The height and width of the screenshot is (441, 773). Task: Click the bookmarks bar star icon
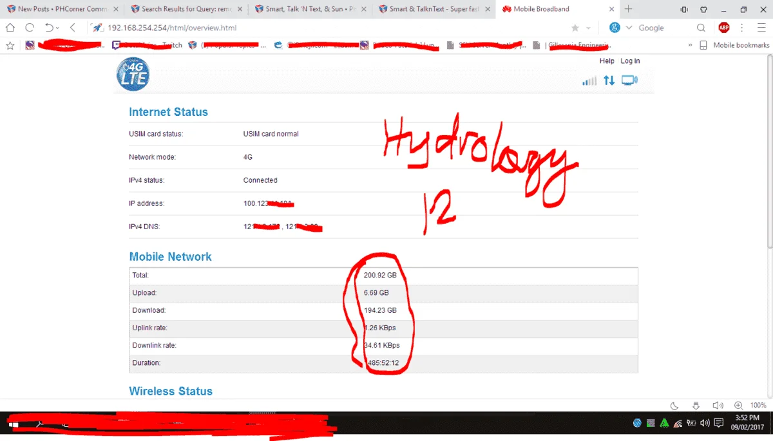coord(10,45)
